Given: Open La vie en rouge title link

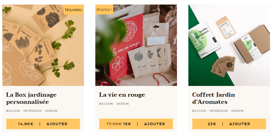Looking at the screenshot, I should pos(122,95).
